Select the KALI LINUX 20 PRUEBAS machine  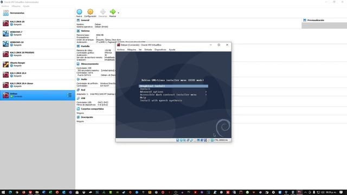[x=37, y=54]
